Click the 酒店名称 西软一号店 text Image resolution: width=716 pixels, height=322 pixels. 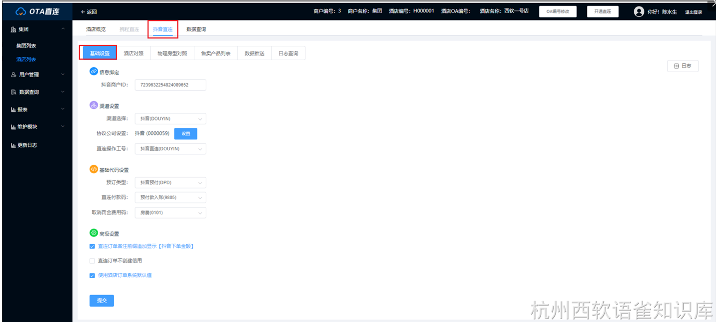(x=504, y=11)
